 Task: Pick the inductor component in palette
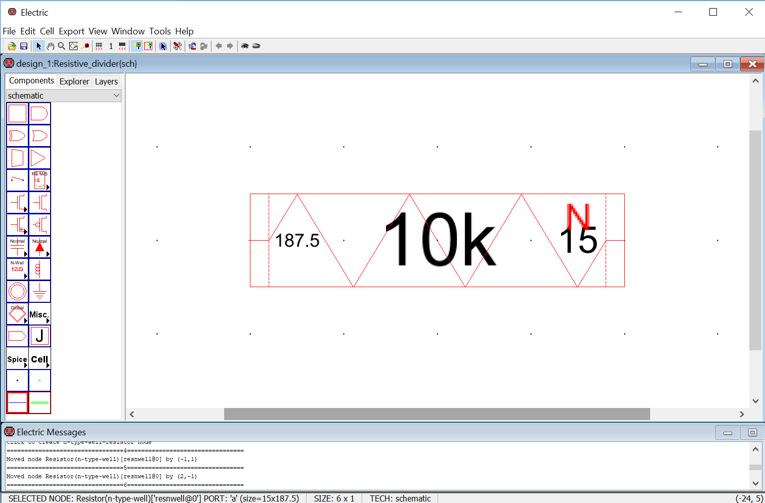click(39, 269)
